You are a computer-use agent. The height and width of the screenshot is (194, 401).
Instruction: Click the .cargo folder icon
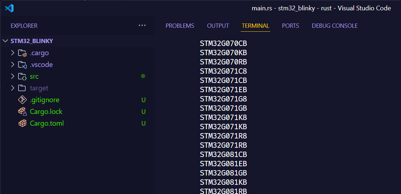tap(22, 53)
